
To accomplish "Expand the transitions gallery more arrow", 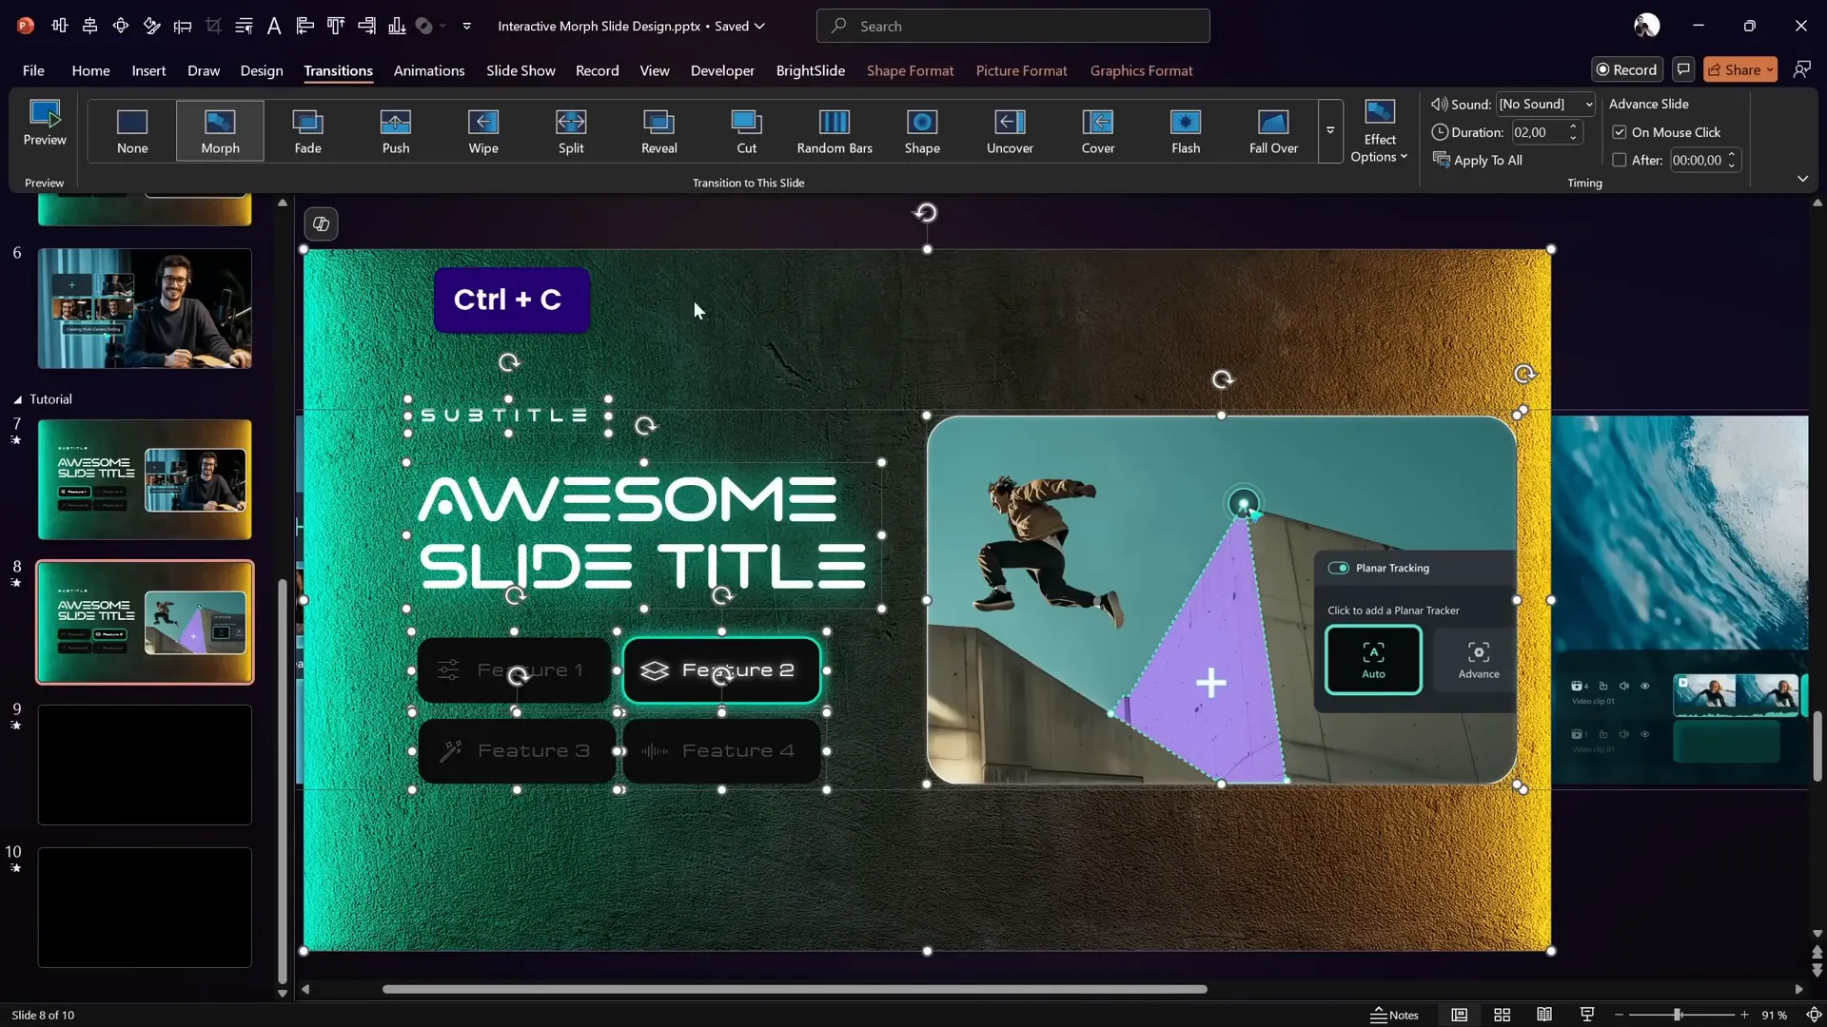I will click(1329, 130).
